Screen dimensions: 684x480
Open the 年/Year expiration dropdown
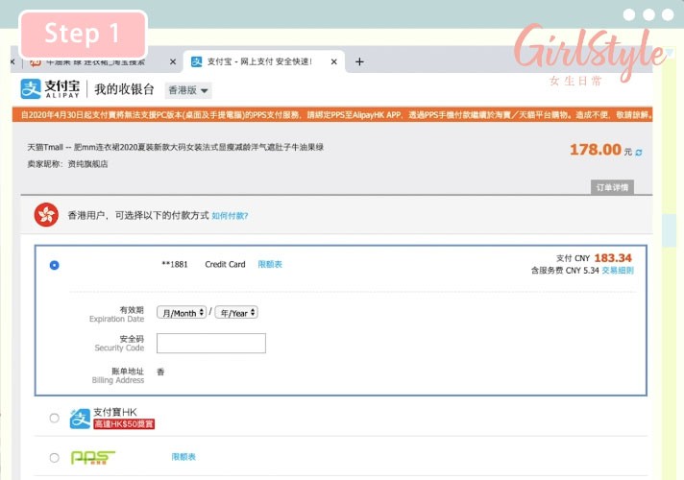coord(236,313)
